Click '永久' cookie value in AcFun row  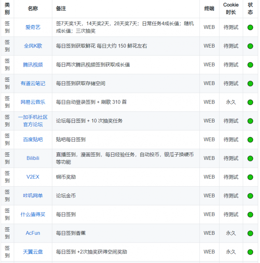click(x=231, y=233)
